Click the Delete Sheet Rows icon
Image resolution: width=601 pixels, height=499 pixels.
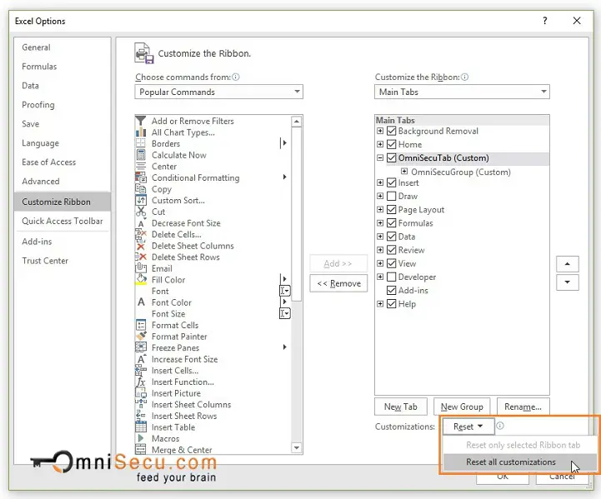pos(141,257)
